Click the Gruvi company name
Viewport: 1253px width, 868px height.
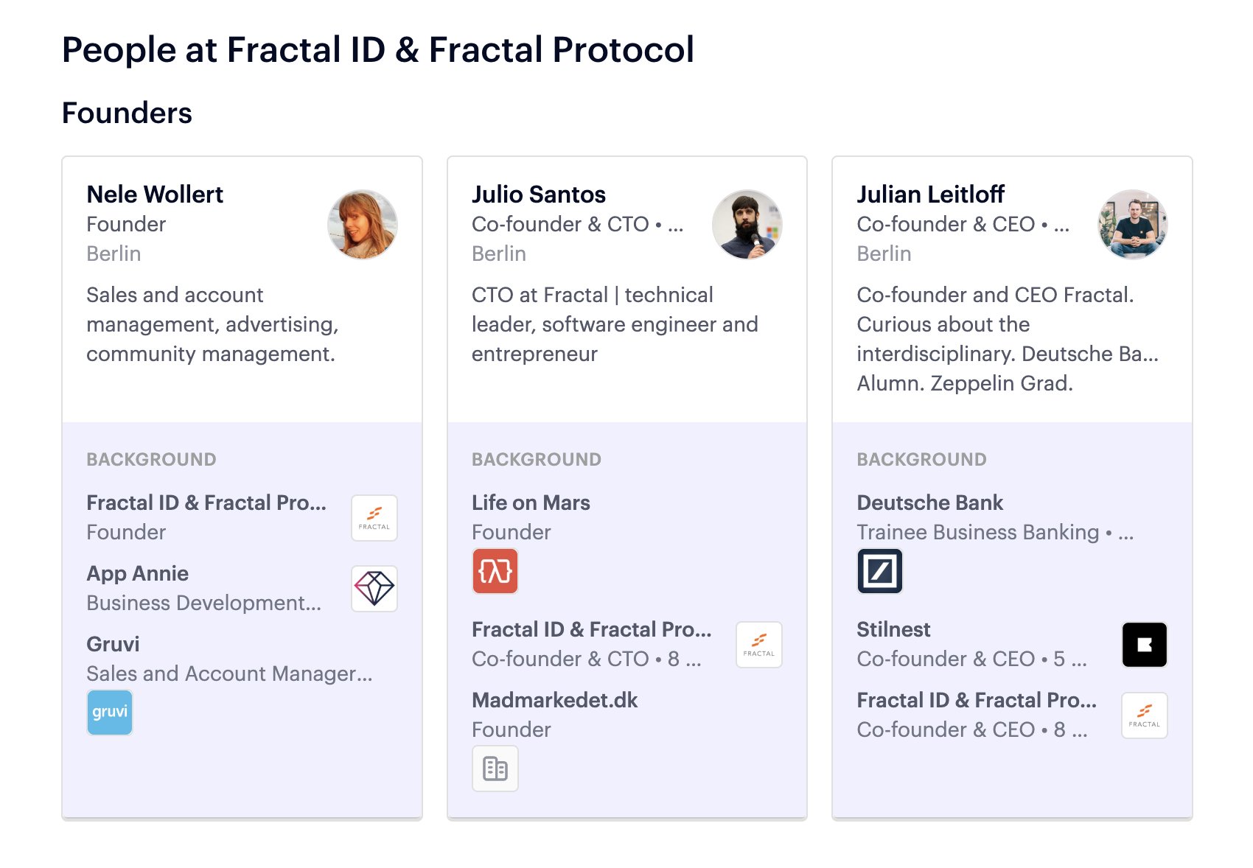click(x=113, y=644)
